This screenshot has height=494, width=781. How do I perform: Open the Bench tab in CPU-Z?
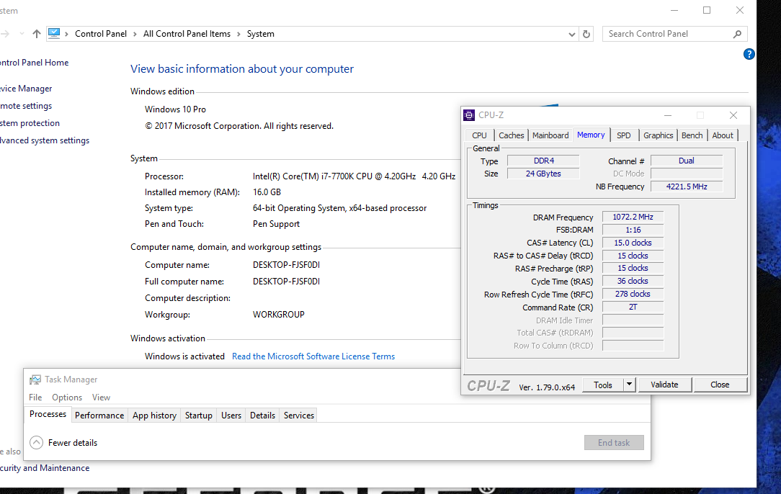coord(692,135)
